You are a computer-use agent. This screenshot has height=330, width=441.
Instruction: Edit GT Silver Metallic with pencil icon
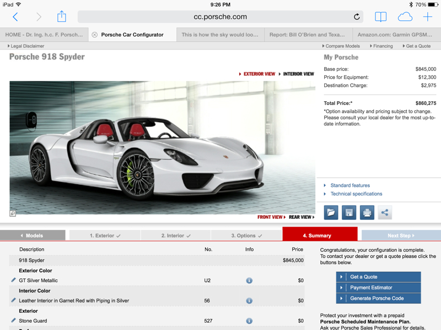pyautogui.click(x=14, y=280)
